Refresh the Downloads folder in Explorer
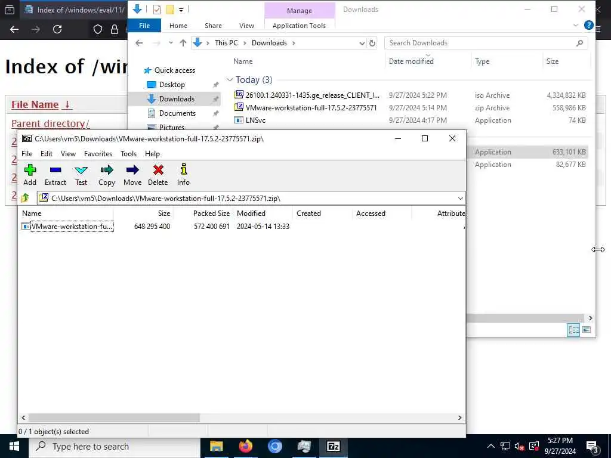 (372, 43)
